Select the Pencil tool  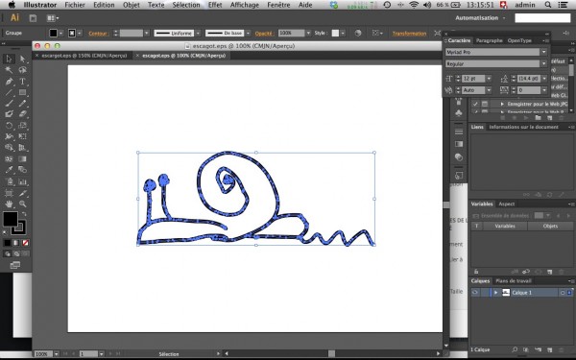[x=23, y=104]
